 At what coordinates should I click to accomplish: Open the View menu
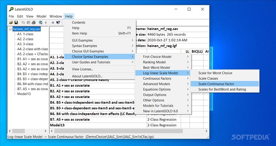point(30,16)
